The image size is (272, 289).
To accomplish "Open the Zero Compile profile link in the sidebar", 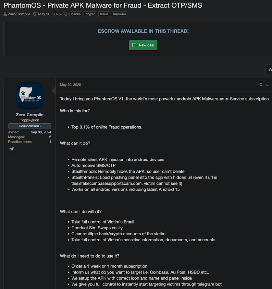I will click(30, 115).
